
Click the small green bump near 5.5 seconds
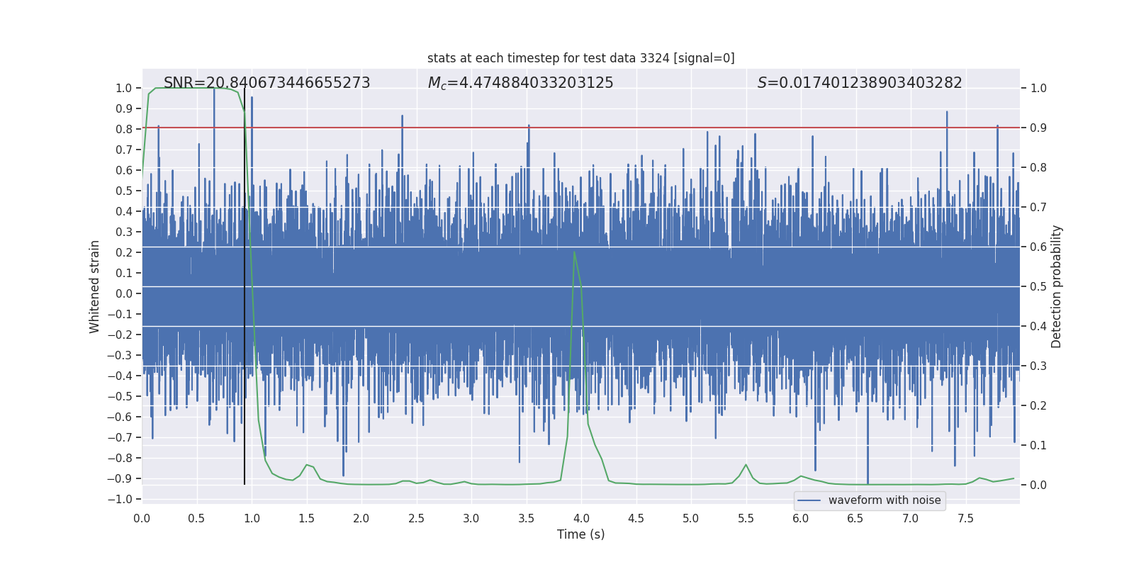746,466
